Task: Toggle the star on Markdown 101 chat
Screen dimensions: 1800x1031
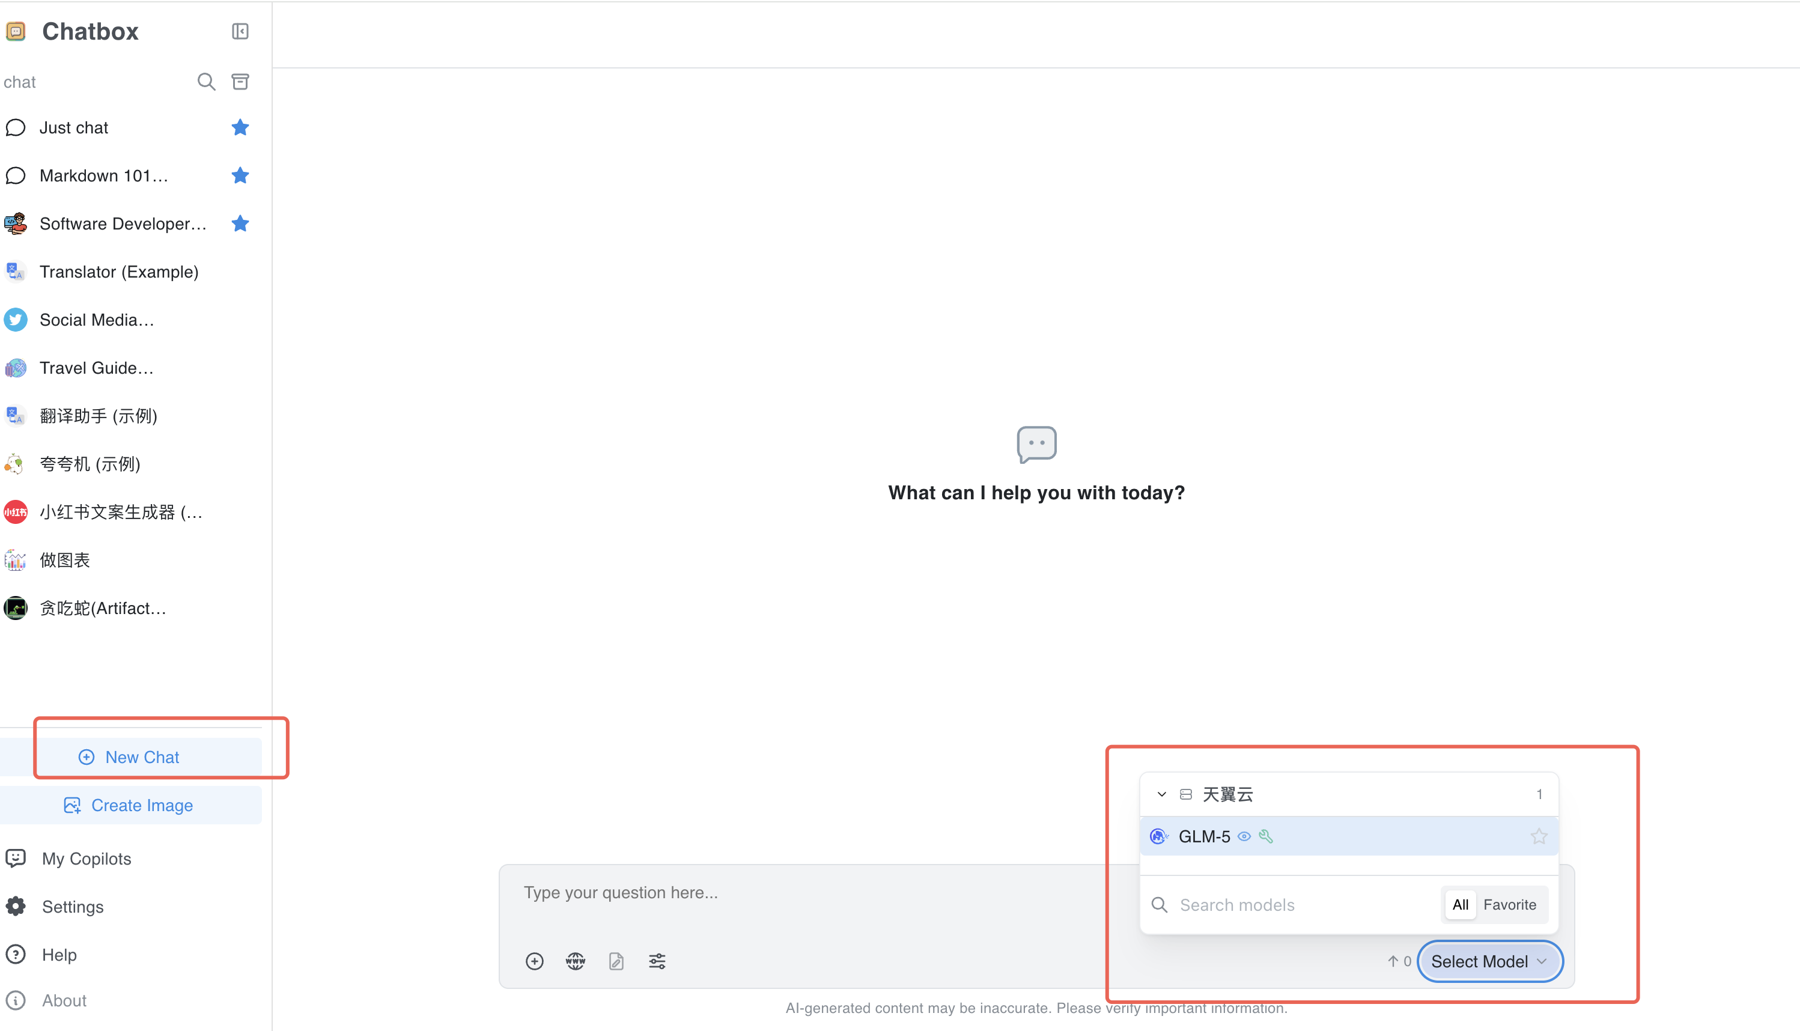Action: (240, 175)
